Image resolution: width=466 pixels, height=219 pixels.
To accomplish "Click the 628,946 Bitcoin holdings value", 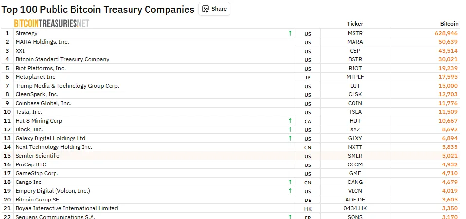I will [x=447, y=33].
